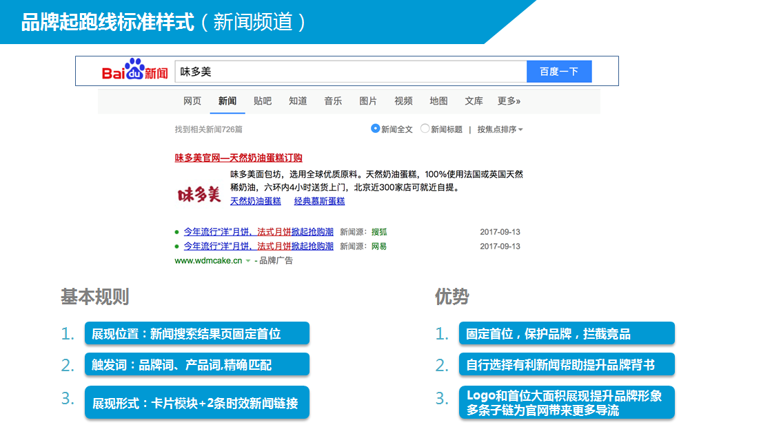The width and height of the screenshot is (781, 438).
Task: Open the 月饼 news link from 网易
Action: pyautogui.click(x=258, y=247)
